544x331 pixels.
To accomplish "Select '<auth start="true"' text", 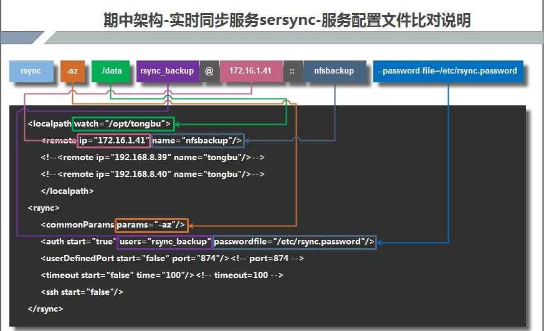I will 78,242.
